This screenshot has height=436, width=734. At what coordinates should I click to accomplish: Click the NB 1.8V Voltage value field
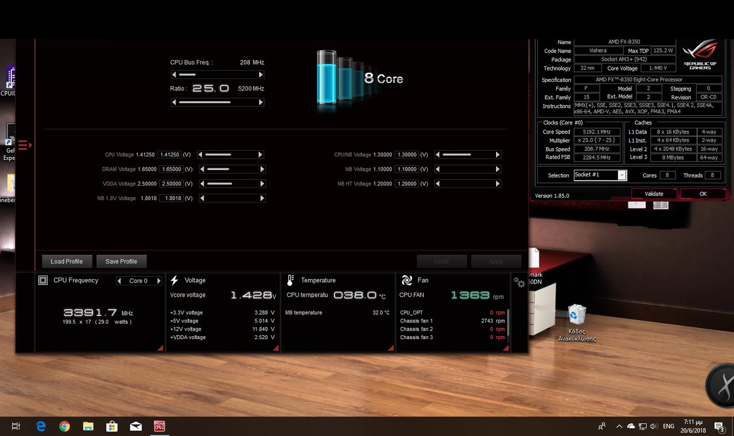click(x=170, y=198)
